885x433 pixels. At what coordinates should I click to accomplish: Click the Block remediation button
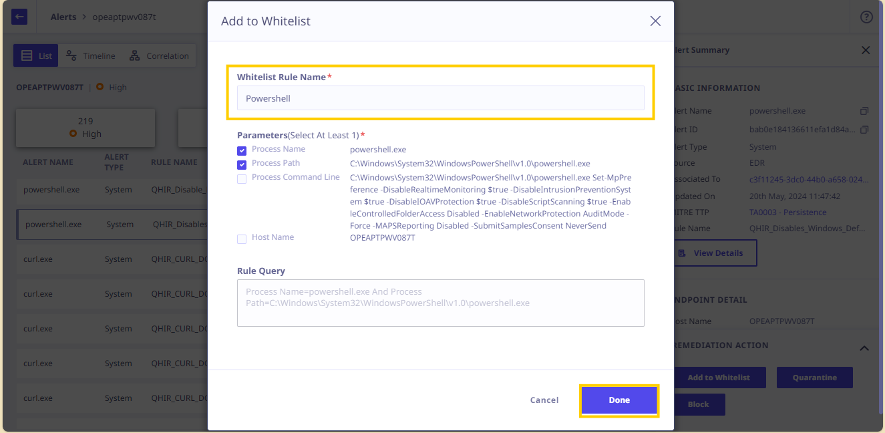click(699, 404)
